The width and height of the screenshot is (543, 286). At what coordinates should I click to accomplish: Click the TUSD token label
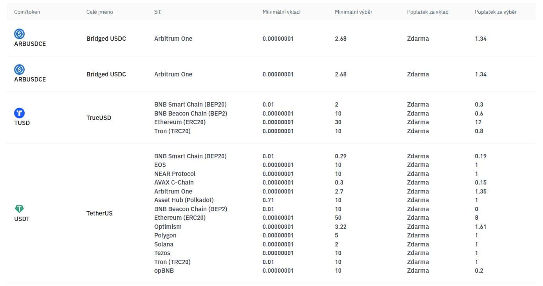pos(22,123)
